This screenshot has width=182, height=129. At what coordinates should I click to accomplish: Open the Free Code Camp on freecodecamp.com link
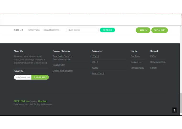click(62, 58)
